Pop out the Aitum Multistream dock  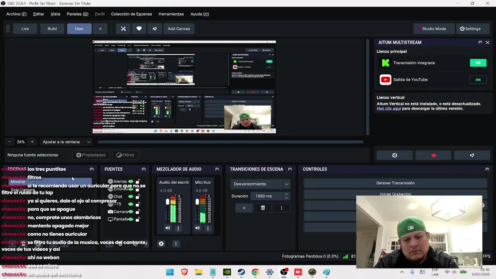point(480,42)
